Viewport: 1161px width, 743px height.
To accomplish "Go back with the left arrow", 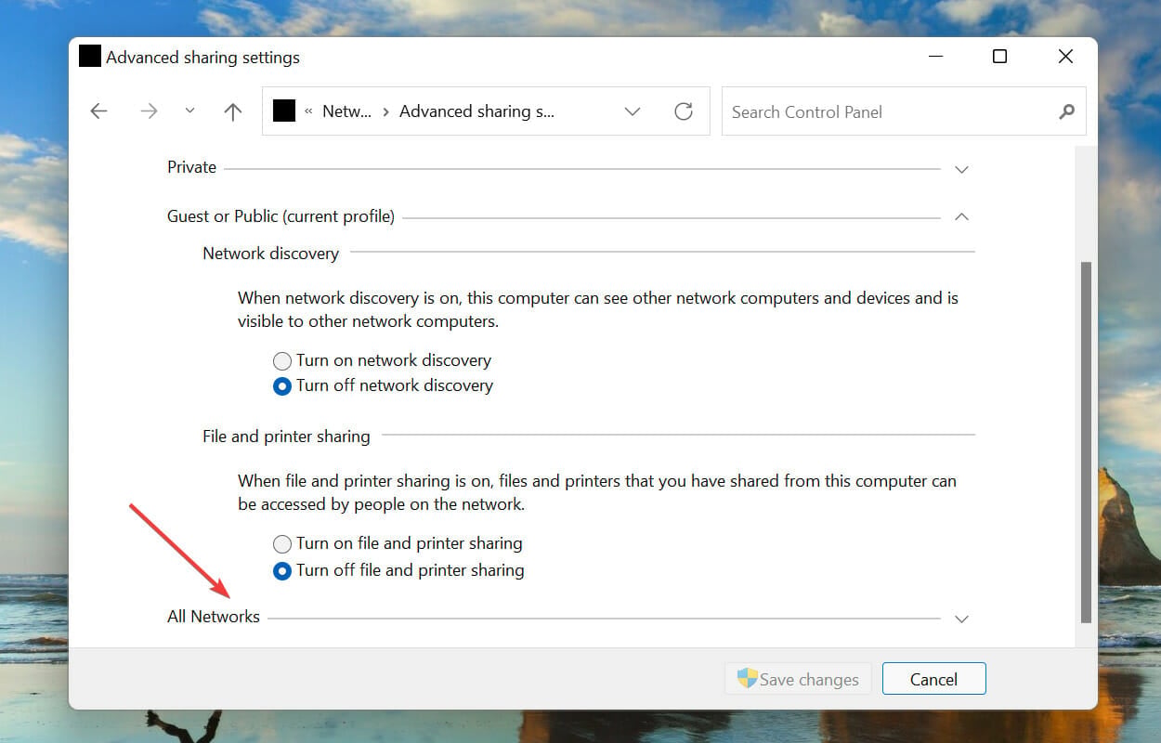I will pyautogui.click(x=98, y=111).
